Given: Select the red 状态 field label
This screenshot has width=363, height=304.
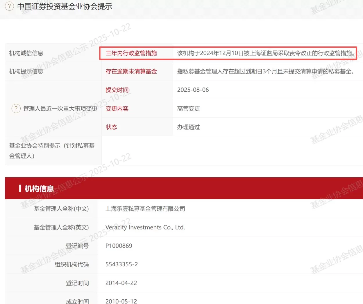Looking at the screenshot, I should pos(111,127).
